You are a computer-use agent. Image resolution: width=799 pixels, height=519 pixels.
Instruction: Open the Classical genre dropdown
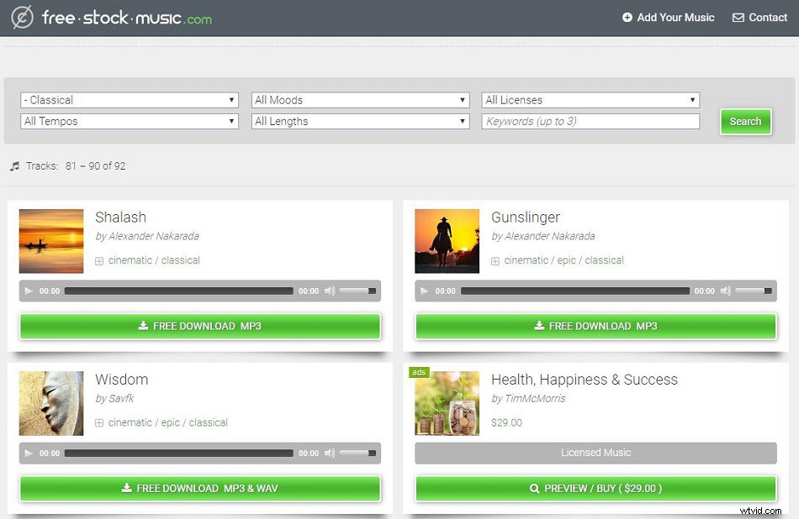[x=128, y=99]
